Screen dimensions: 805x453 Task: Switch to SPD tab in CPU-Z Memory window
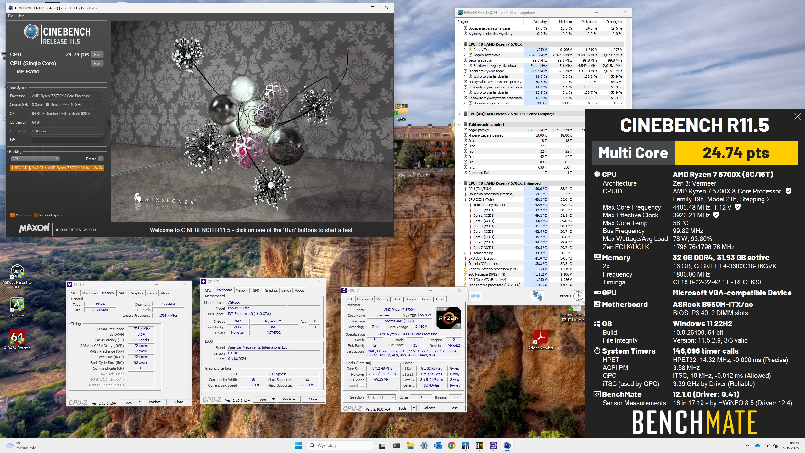(x=122, y=293)
